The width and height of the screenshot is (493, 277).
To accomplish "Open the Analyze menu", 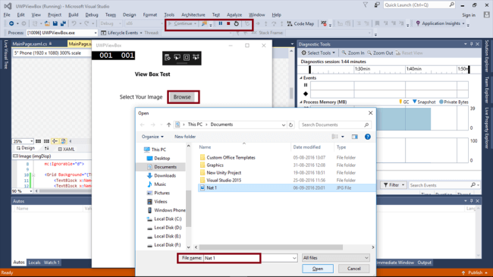I will point(234,14).
